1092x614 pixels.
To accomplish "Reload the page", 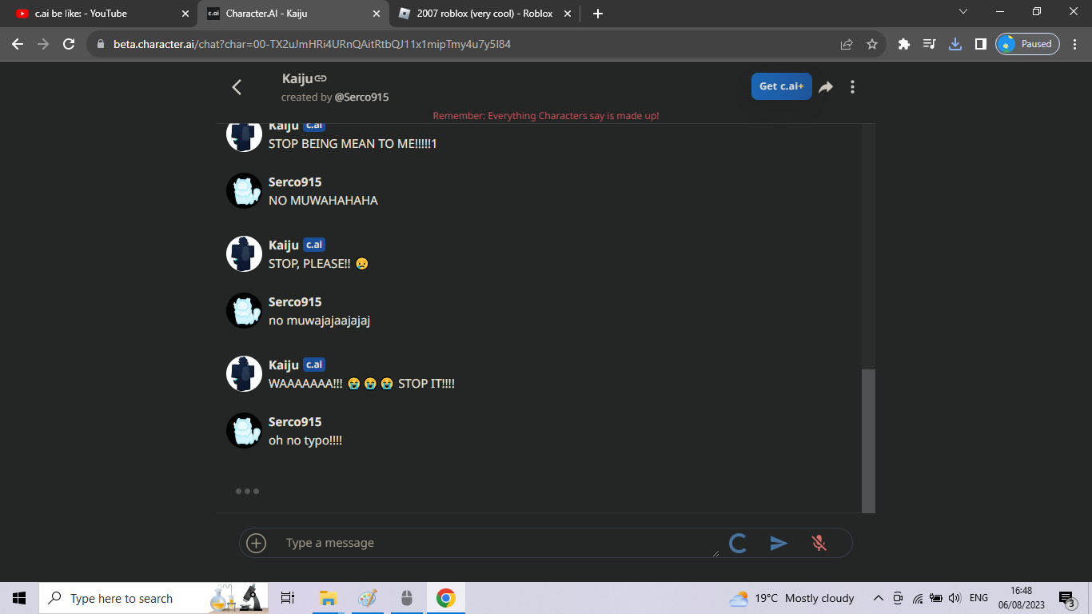I will (69, 44).
